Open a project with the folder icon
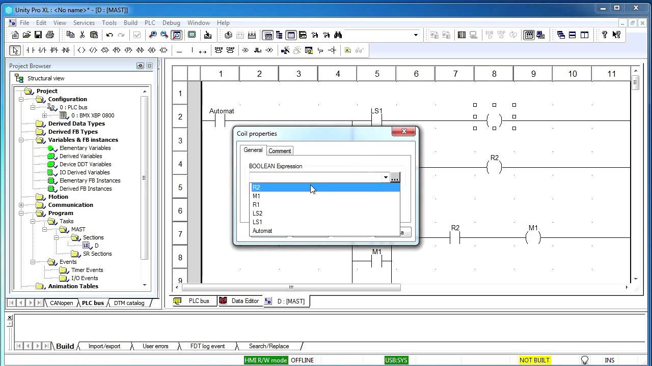Screen dimensions: 652x366 click(26, 35)
